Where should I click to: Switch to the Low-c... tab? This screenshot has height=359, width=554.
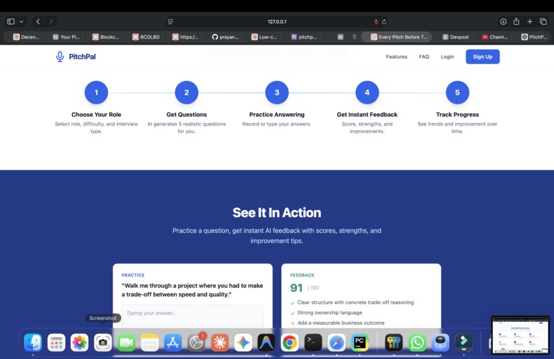[265, 36]
